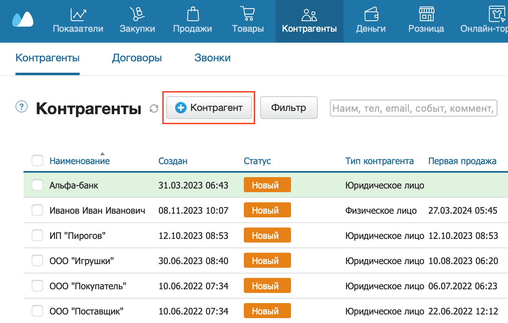
Task: Open the help question mark icon
Action: click(21, 107)
